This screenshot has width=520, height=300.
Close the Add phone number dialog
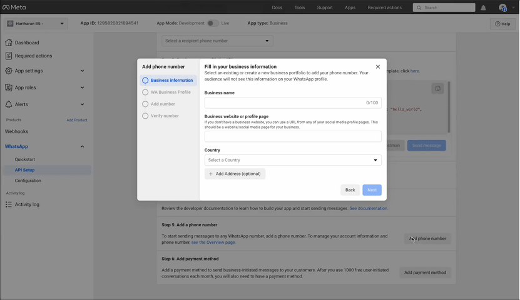[378, 66]
